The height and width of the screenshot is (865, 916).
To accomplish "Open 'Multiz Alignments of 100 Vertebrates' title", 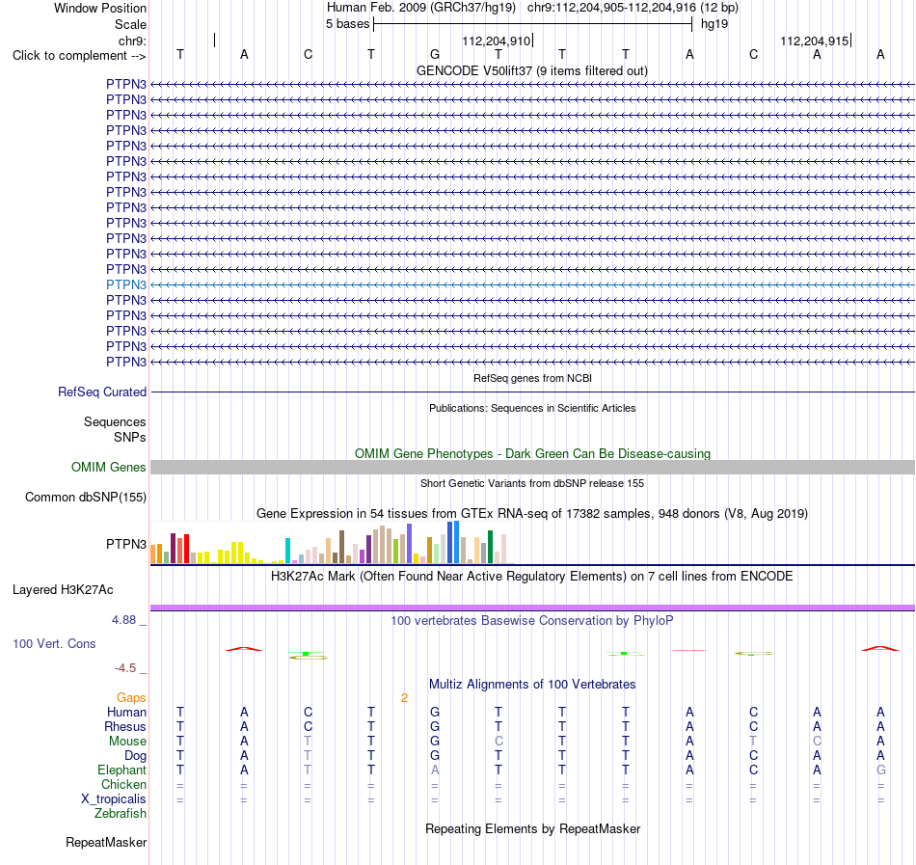I will point(532,684).
